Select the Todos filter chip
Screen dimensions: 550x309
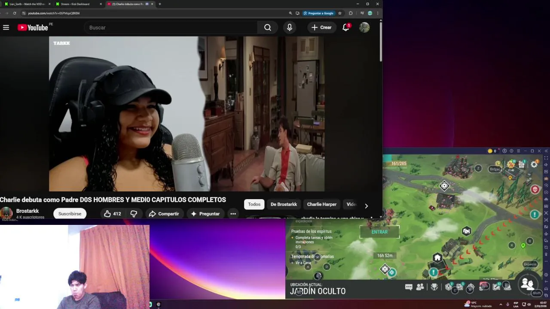pos(254,204)
